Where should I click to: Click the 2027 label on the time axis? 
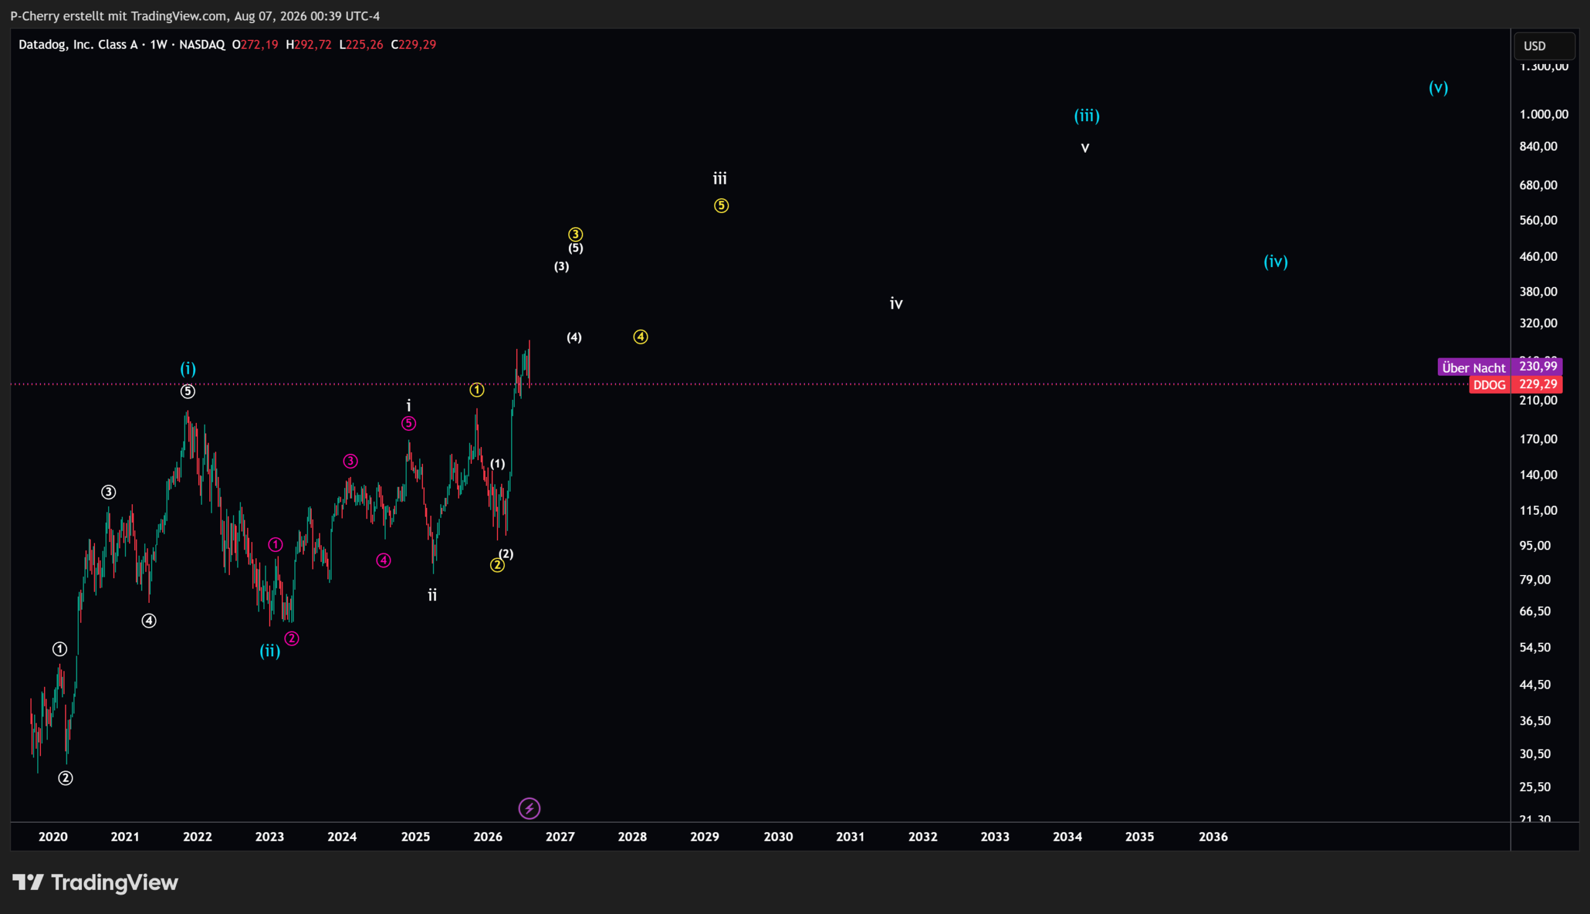point(560,837)
